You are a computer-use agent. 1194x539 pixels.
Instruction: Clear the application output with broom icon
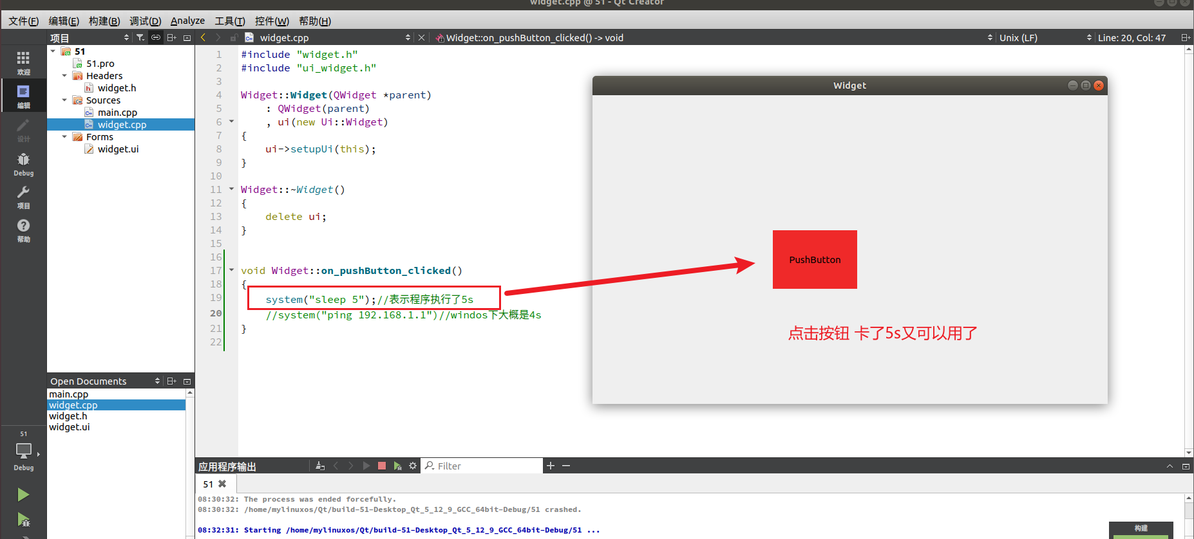pyautogui.click(x=320, y=466)
